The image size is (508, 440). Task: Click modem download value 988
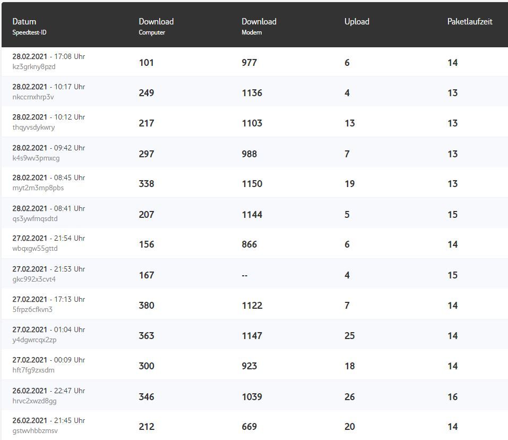coord(249,154)
